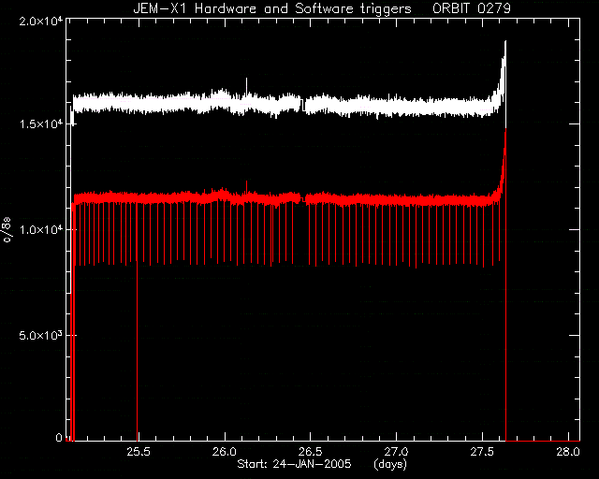Click the 27.0 x-axis tick label
The height and width of the screenshot is (479, 599).
[x=396, y=452]
